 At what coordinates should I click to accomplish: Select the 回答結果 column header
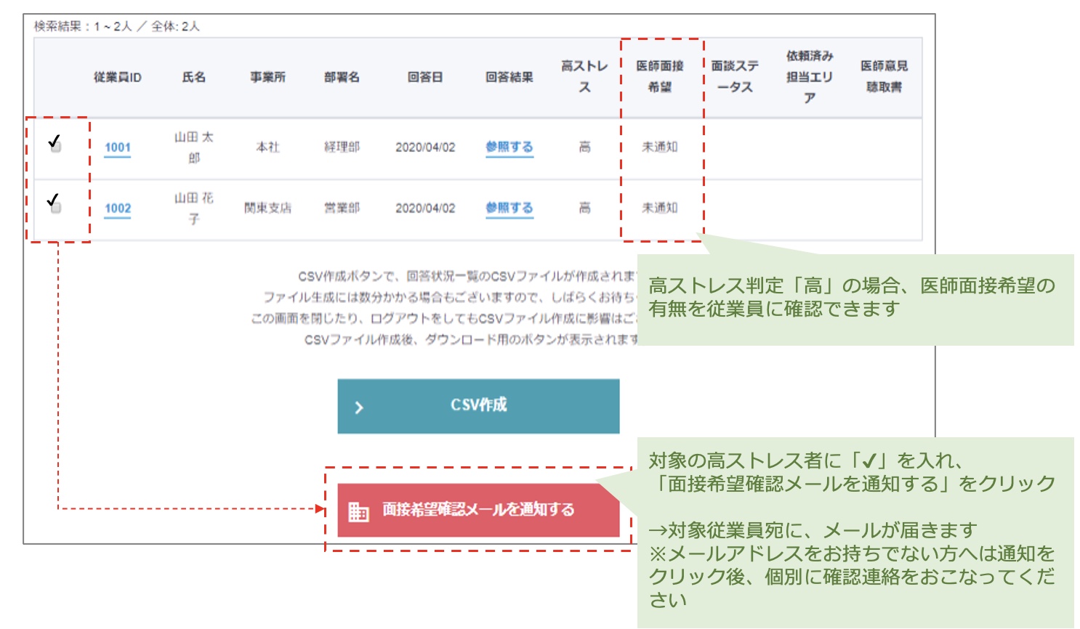[x=509, y=77]
